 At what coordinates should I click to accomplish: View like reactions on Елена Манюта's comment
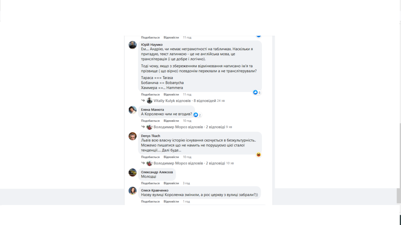click(197, 115)
